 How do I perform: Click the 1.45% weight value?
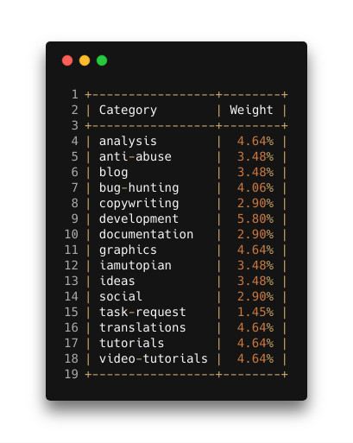point(255,312)
